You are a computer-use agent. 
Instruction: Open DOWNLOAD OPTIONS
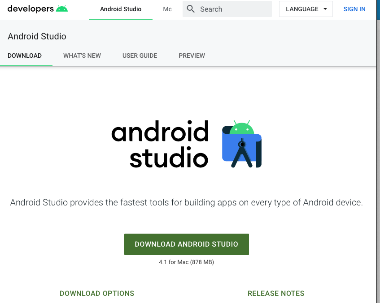pos(97,293)
